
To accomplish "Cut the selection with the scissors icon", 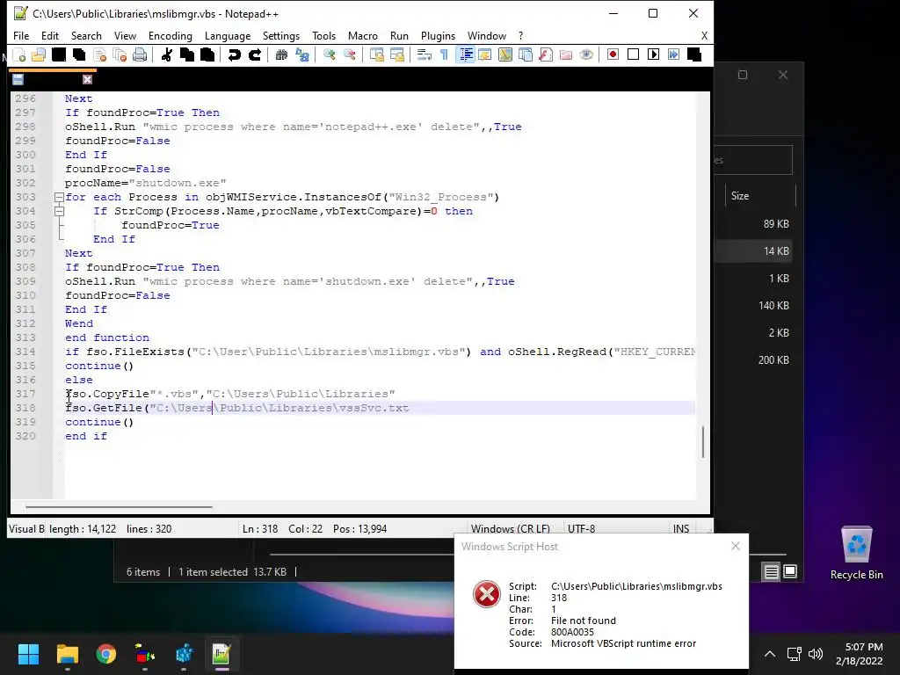I will tap(167, 54).
